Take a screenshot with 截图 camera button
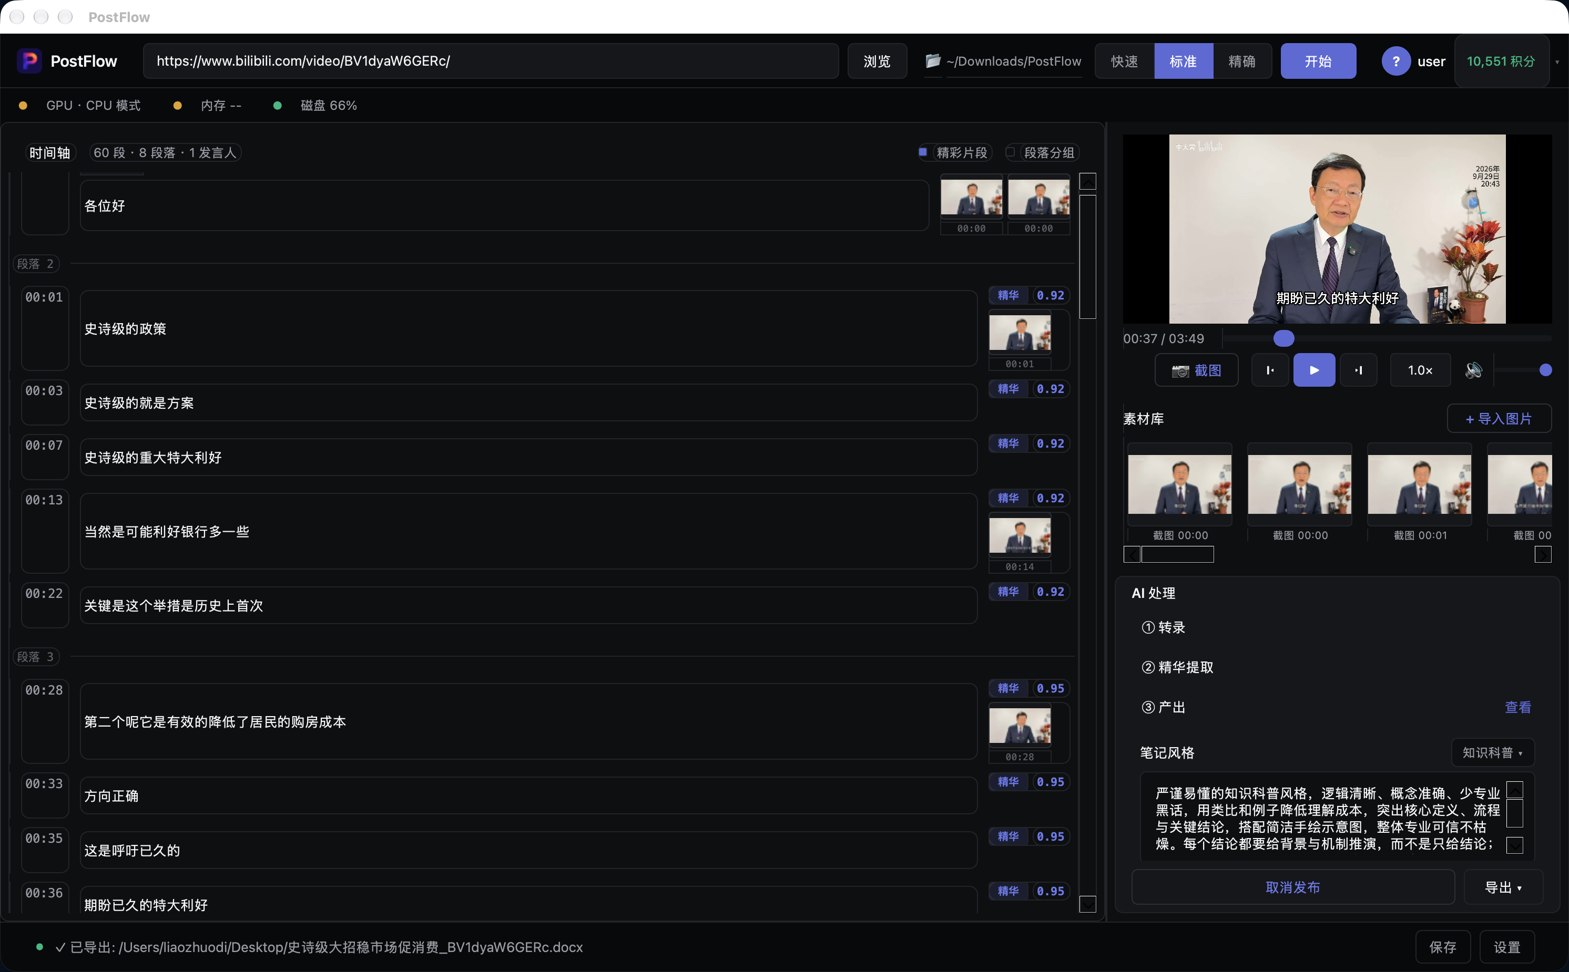Screen dimensions: 1569x972 point(1196,370)
